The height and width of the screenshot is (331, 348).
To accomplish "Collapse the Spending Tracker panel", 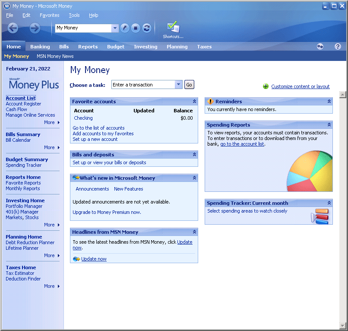I will [x=329, y=203].
